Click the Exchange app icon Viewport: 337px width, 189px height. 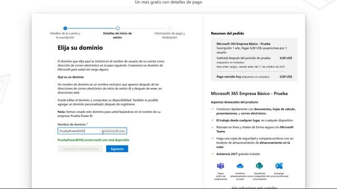point(279,166)
